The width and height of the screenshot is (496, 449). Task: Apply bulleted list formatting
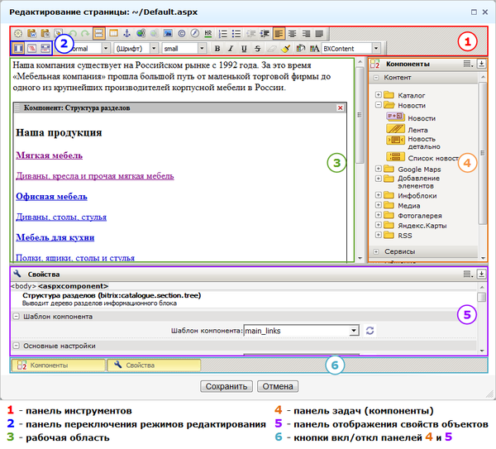pos(236,34)
